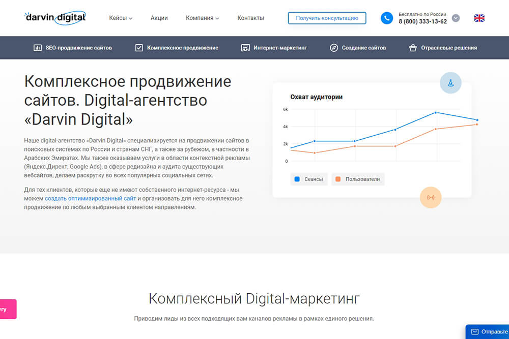Image resolution: width=509 pixels, height=339 pixels.
Task: Click the peak blue data point on chart
Action: (x=436, y=112)
